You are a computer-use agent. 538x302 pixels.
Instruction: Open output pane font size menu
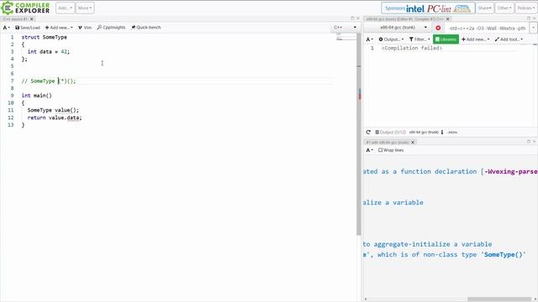[x=369, y=150]
